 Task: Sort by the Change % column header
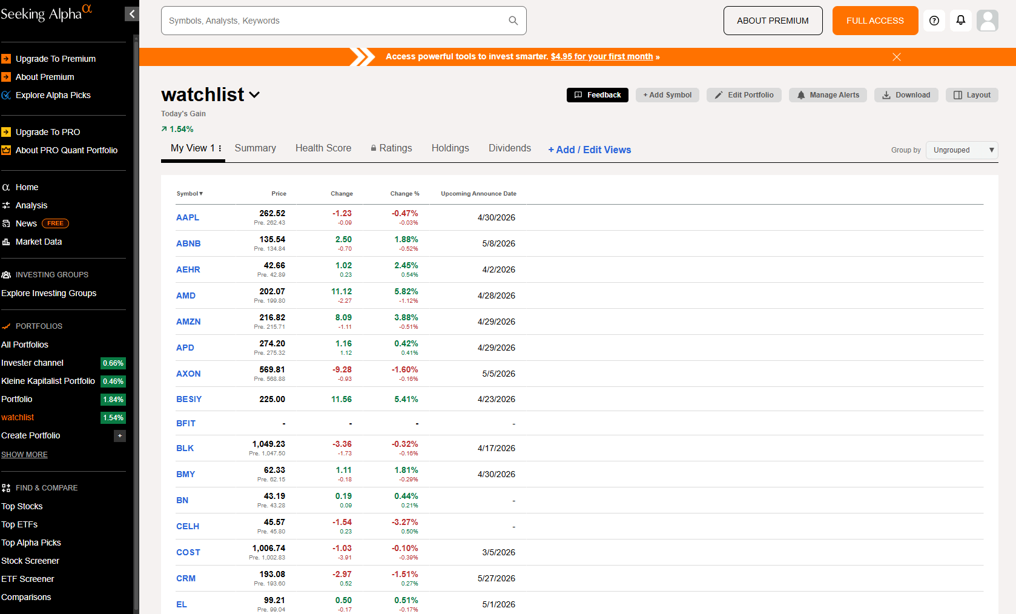click(x=404, y=194)
